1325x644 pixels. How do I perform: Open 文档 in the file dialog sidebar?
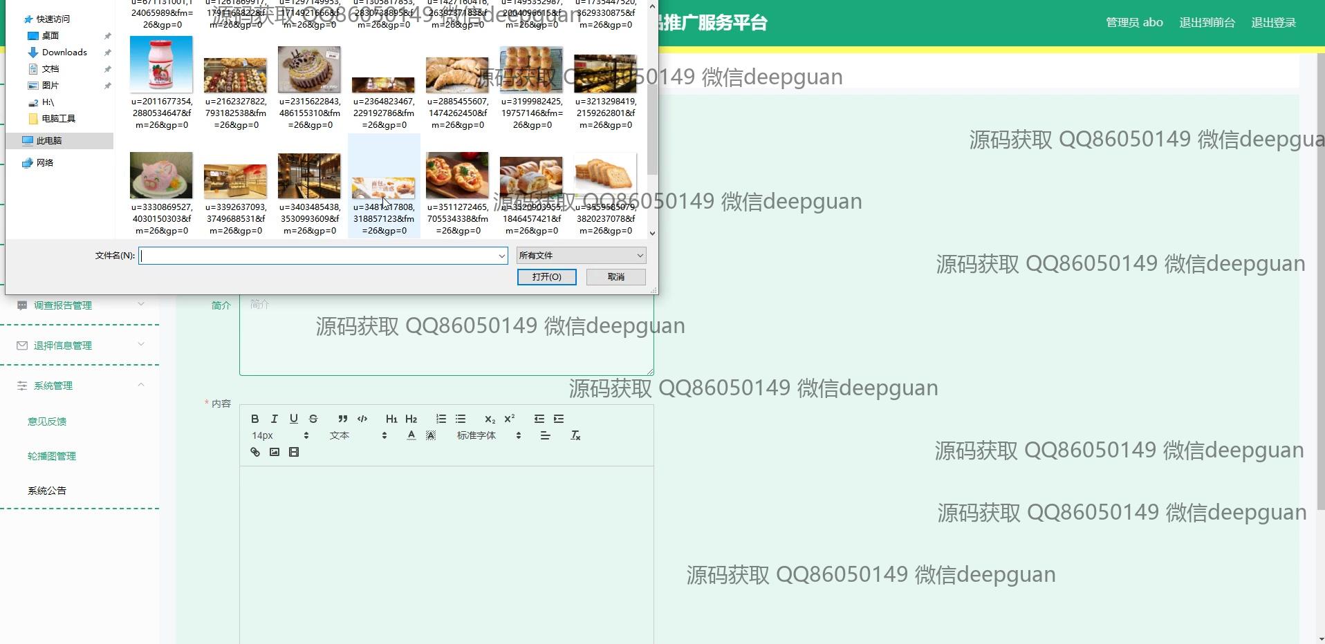pos(50,68)
